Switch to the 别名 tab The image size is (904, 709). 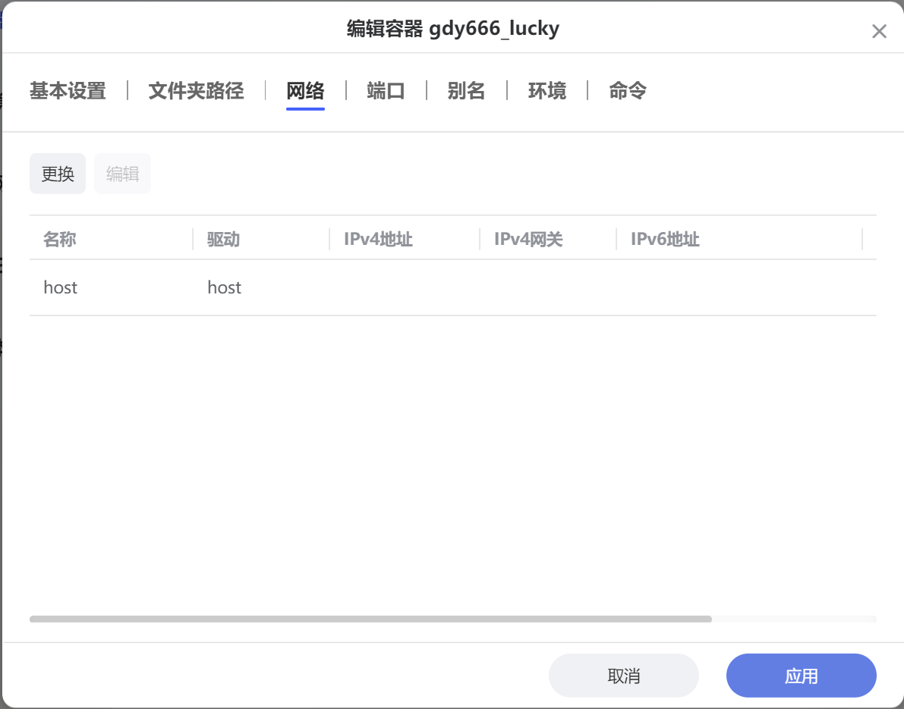[x=466, y=90]
